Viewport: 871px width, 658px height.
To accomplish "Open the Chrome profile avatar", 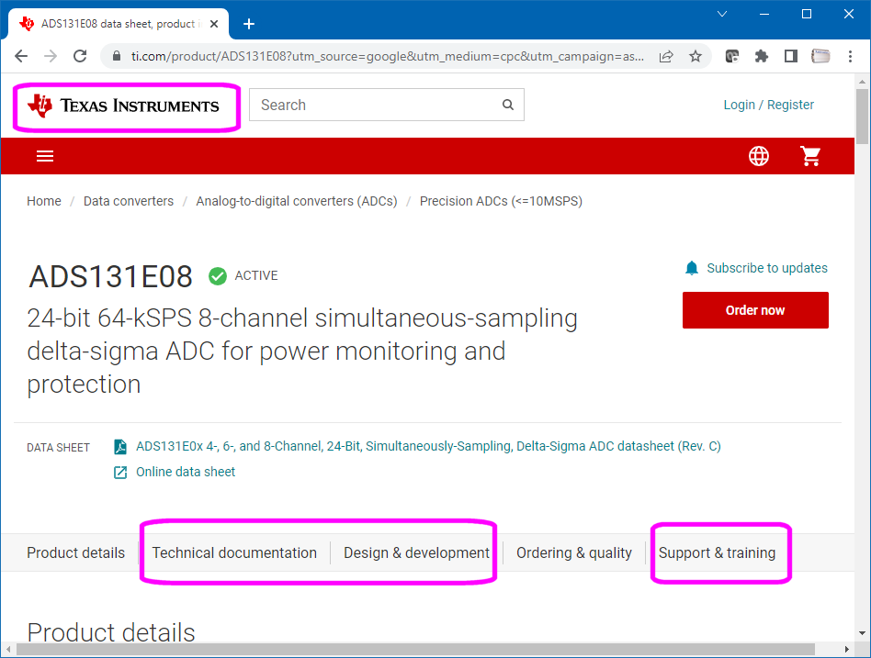I will 820,56.
